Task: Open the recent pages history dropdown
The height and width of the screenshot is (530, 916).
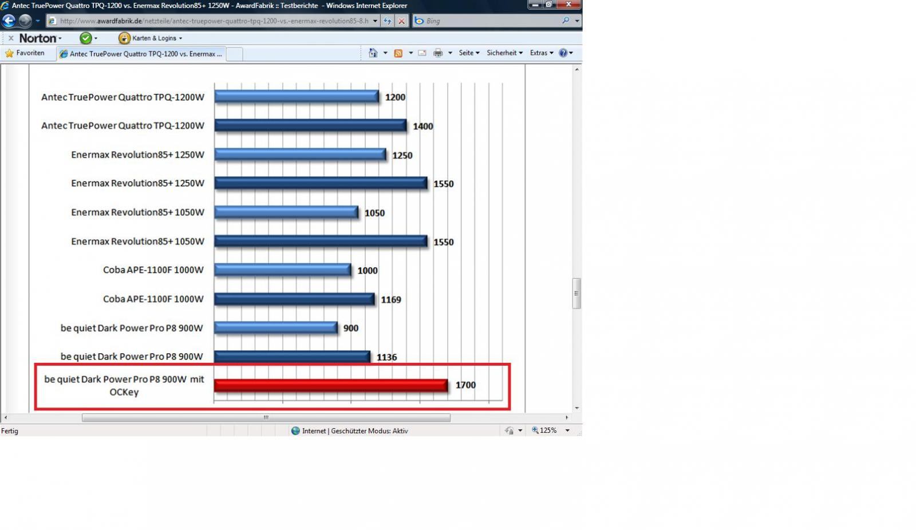Action: [38, 21]
